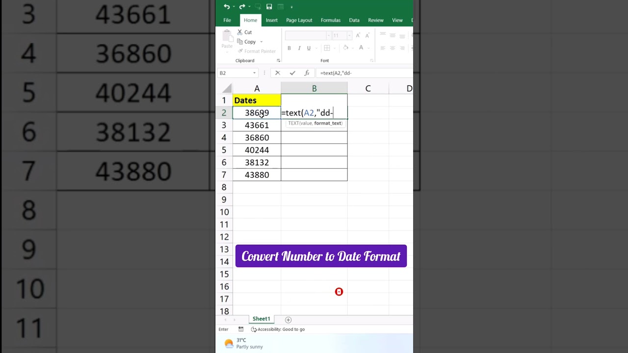This screenshot has height=353, width=628.
Task: Open the File tab
Action: click(227, 20)
